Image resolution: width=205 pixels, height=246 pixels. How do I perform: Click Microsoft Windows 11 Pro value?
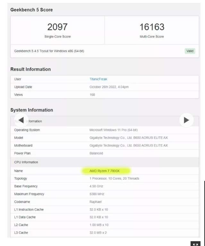tap(114, 130)
